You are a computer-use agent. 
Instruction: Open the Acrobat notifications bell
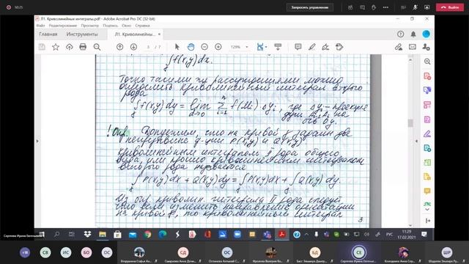[x=413, y=34]
